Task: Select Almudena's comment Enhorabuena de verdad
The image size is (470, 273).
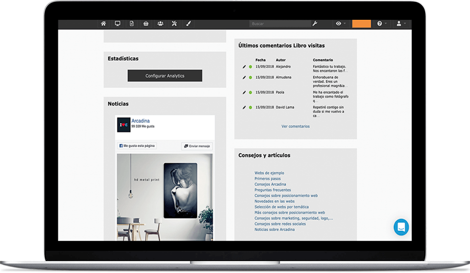Action: (330, 81)
